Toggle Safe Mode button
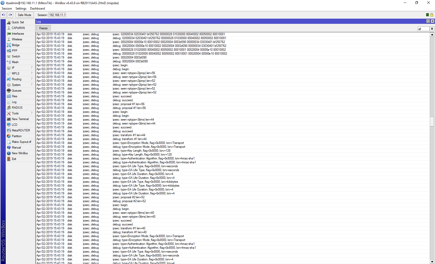The width and height of the screenshot is (435, 264). [x=24, y=15]
